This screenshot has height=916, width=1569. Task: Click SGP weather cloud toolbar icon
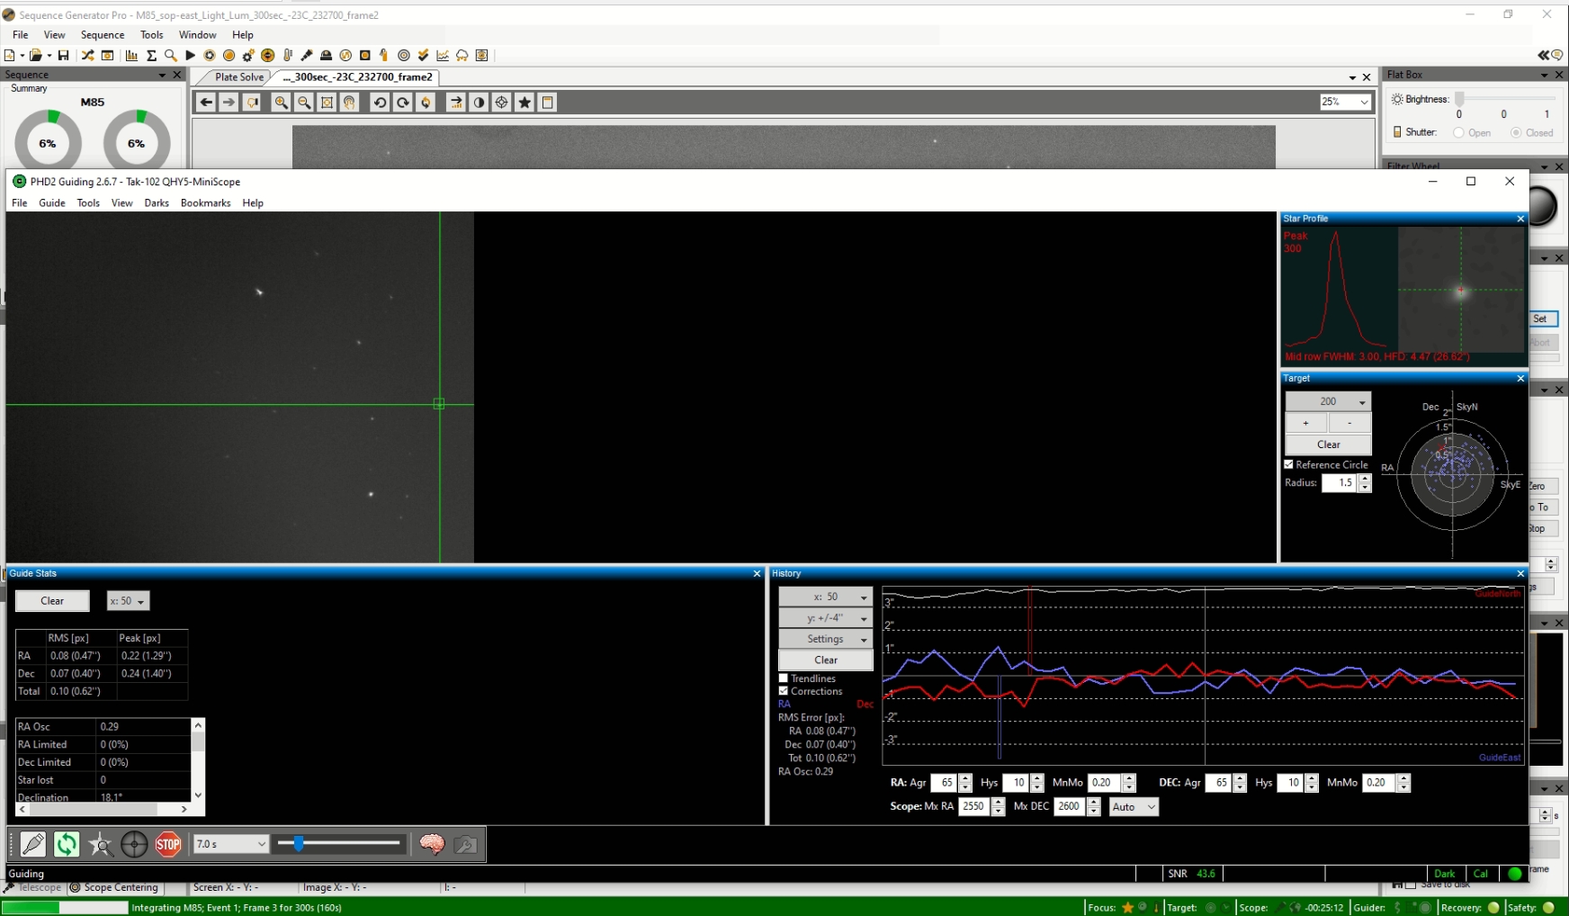pyautogui.click(x=462, y=55)
